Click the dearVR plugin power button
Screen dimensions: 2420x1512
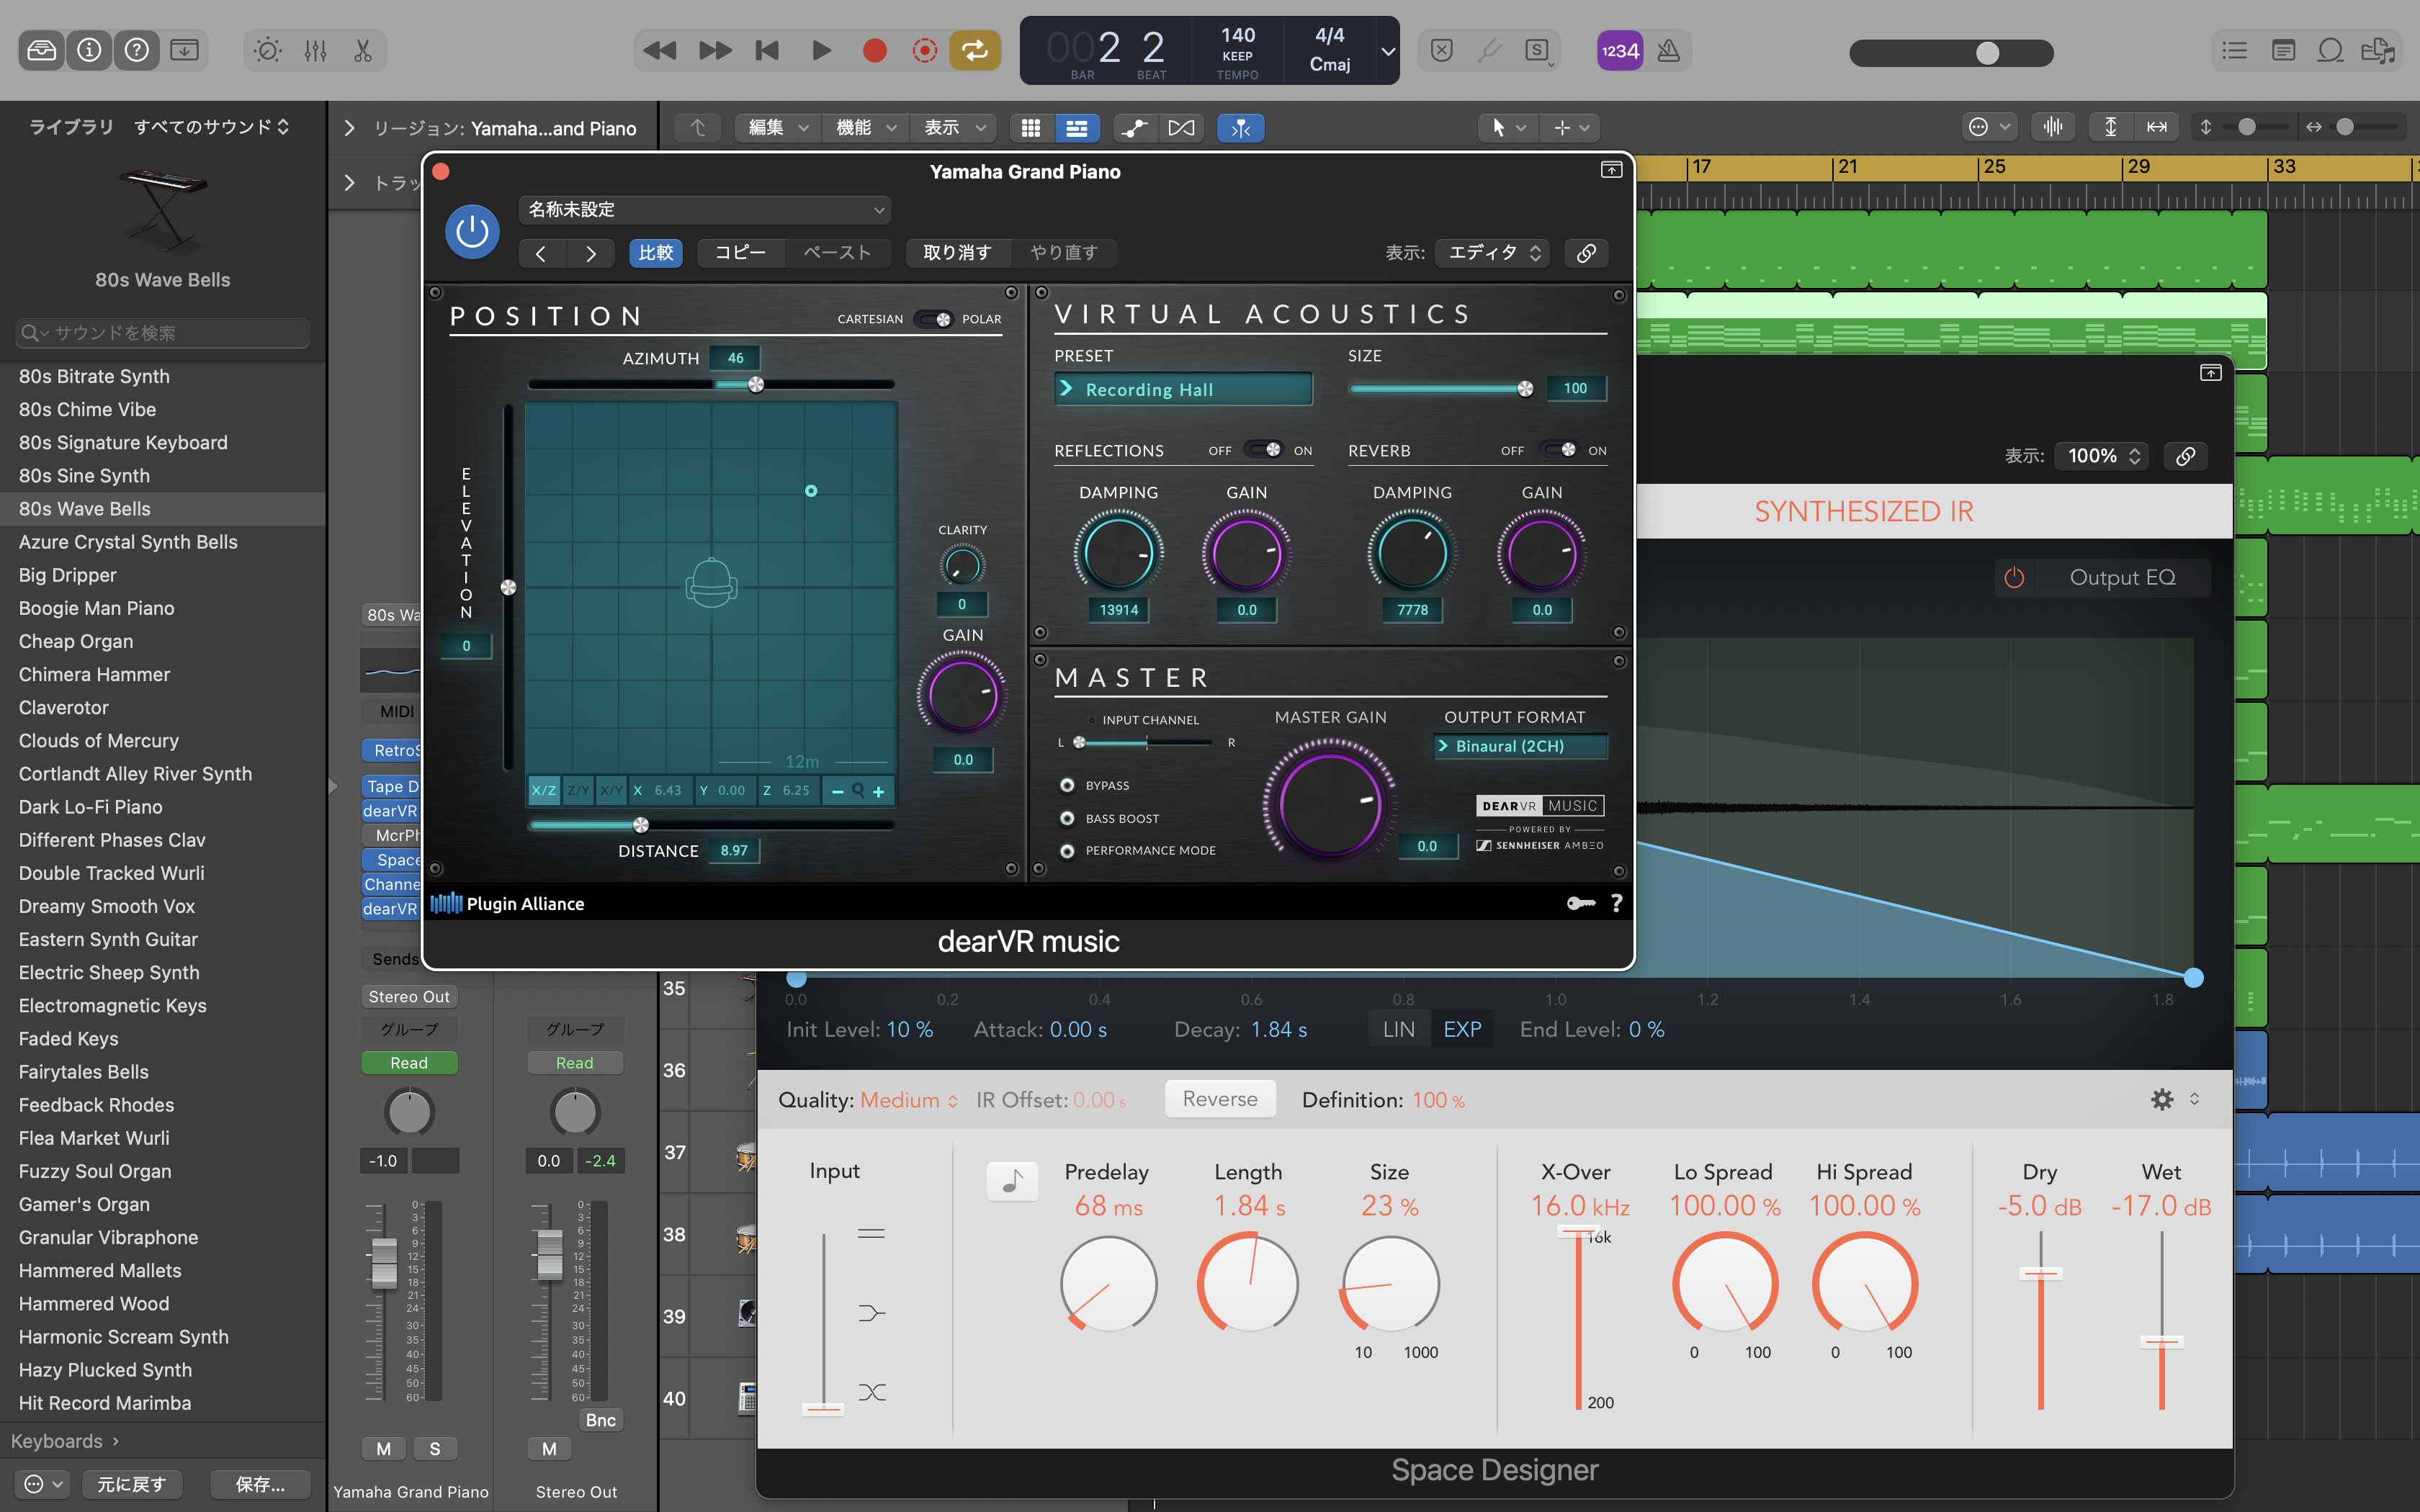click(472, 232)
